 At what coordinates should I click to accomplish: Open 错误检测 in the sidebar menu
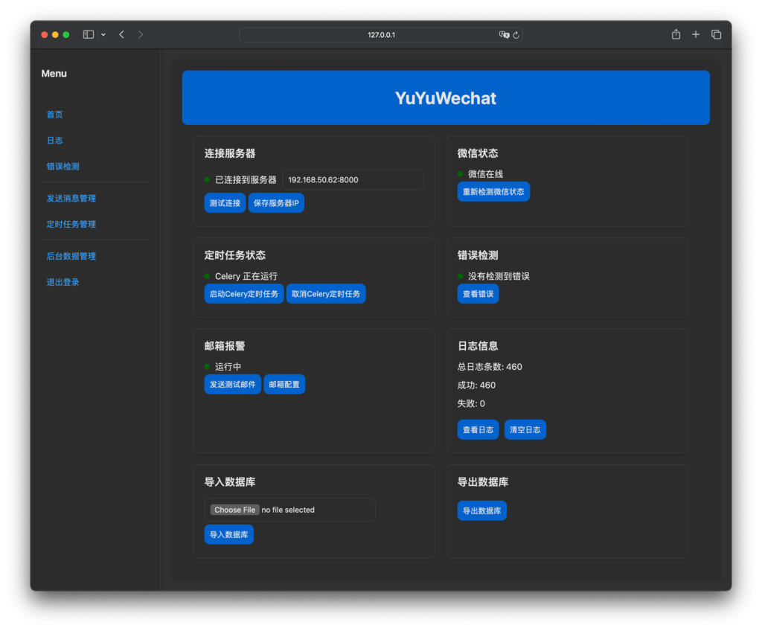pyautogui.click(x=63, y=166)
